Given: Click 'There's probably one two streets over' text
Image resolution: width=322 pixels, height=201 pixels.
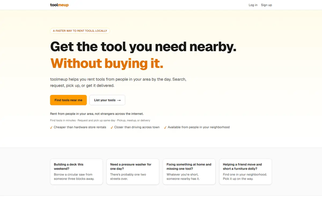Looking at the screenshot, I should click(128, 177).
